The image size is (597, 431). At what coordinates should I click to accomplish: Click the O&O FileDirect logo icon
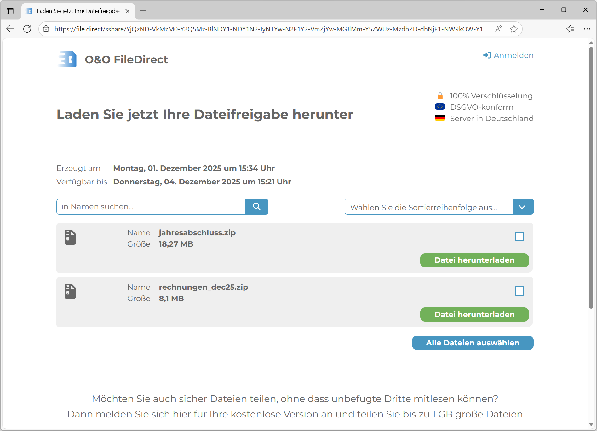68,59
